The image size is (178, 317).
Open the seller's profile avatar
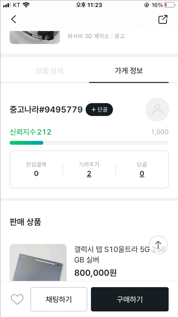click(157, 110)
